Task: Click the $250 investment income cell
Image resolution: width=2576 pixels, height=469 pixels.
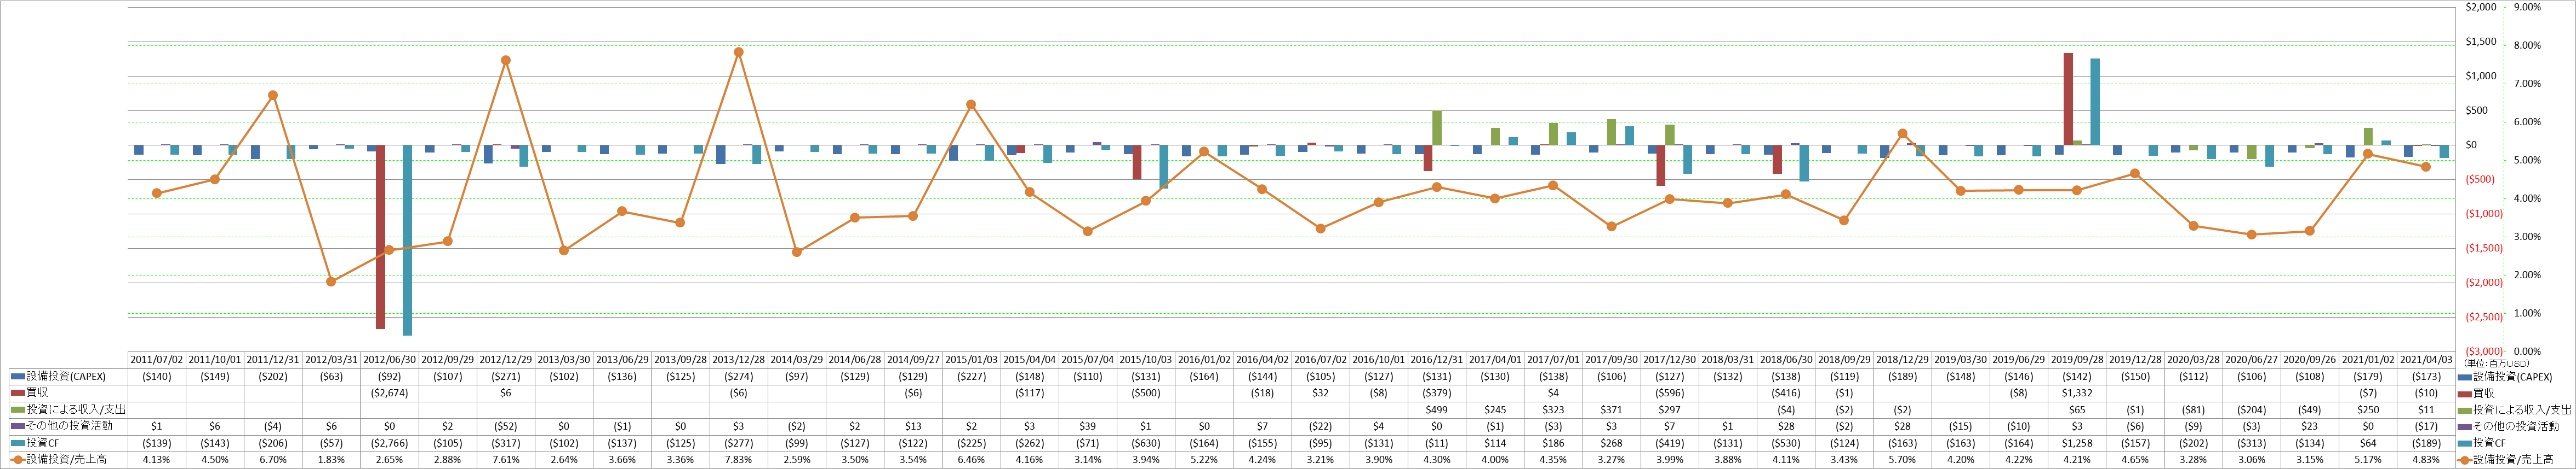Action: click(2368, 410)
